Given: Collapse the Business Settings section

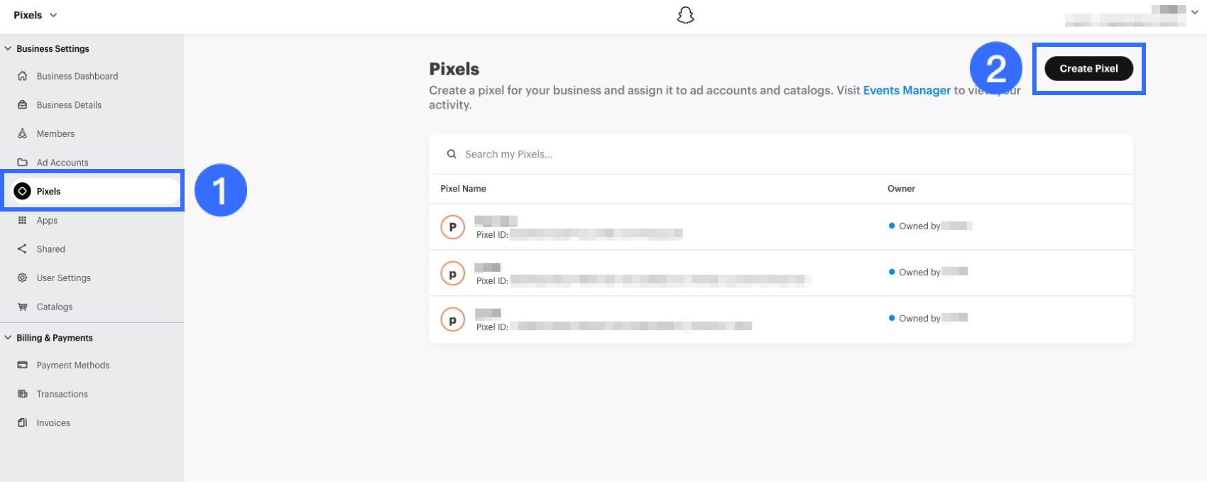Looking at the screenshot, I should (x=9, y=49).
